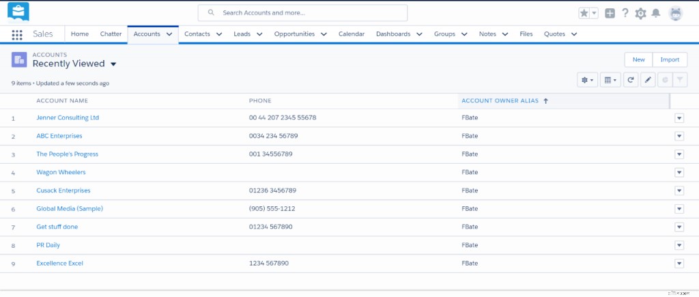The image size is (699, 297).
Task: Open Get stuff done account
Action: [57, 227]
